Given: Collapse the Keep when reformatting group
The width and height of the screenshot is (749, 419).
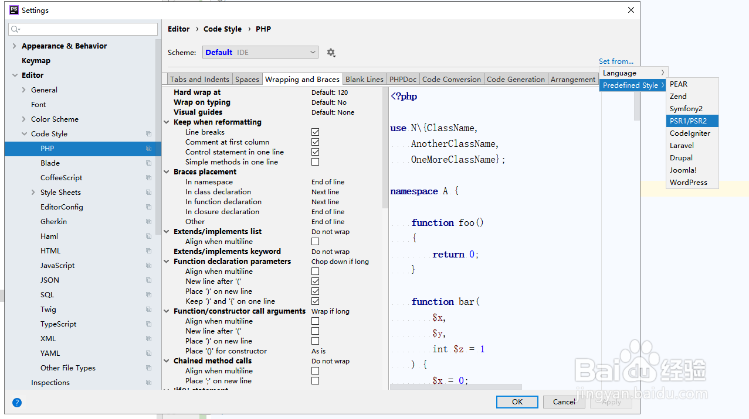Looking at the screenshot, I should click(x=167, y=122).
